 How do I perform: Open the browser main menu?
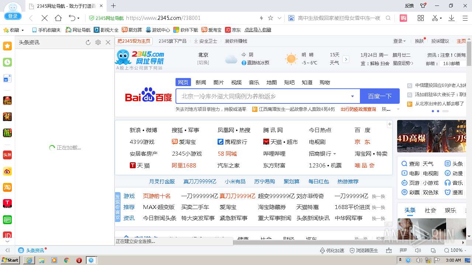pos(465,18)
